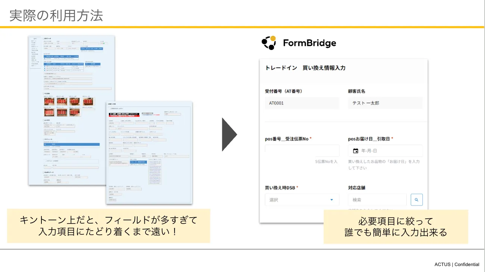Click red product photo thumbnail in kintone screenshot

(x=50, y=102)
